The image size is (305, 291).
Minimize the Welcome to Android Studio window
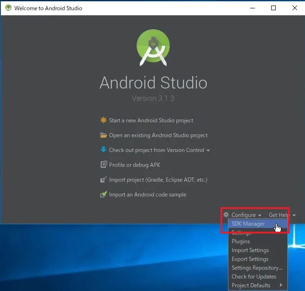point(253,8)
